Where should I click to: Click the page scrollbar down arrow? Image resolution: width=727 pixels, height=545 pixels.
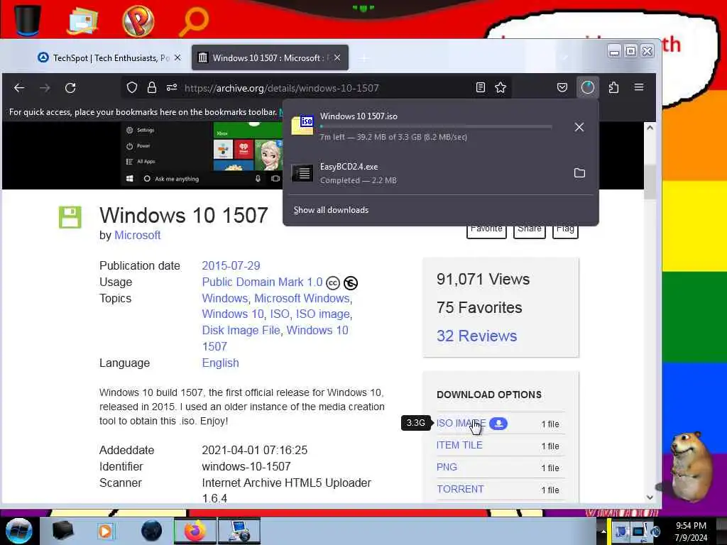pos(650,497)
